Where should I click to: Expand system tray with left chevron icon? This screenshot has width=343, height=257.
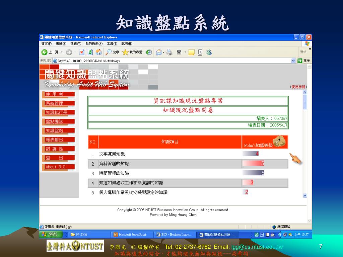(280, 235)
